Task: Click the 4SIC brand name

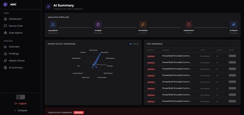Action: [x=13, y=5]
